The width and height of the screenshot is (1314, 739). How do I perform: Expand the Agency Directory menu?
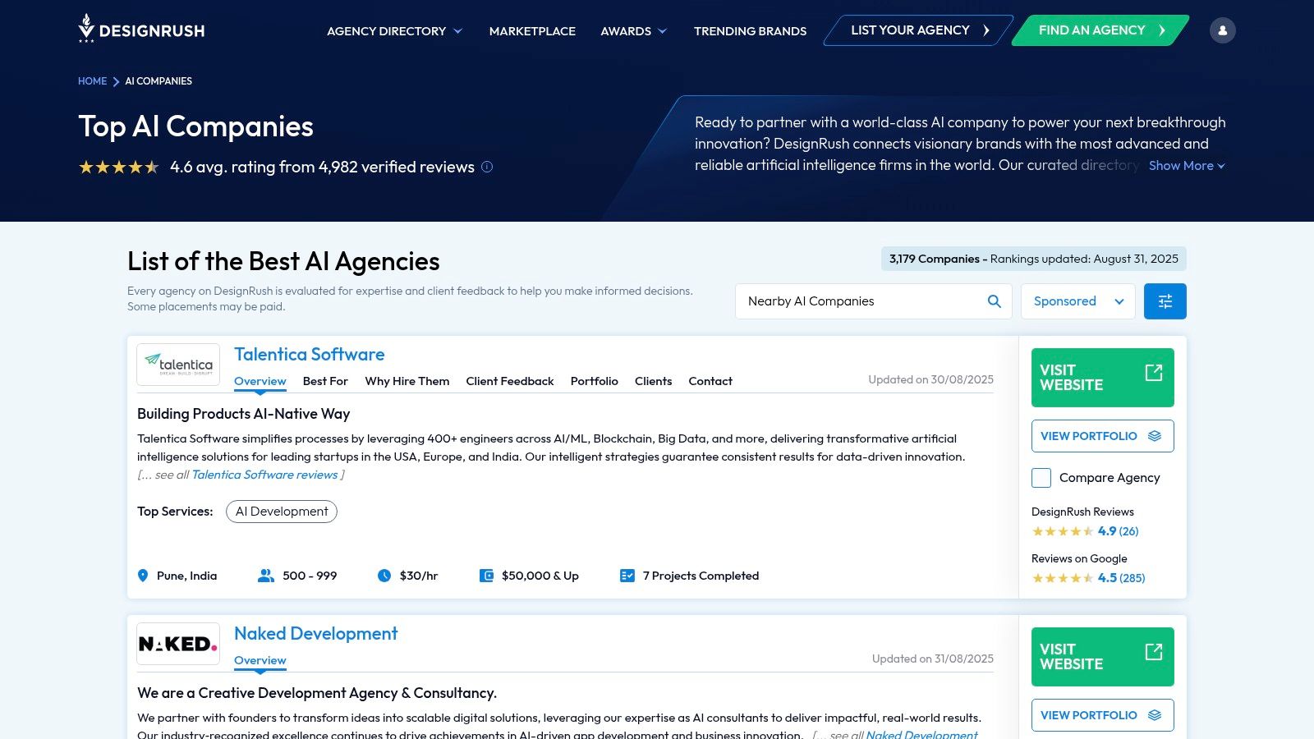(395, 31)
